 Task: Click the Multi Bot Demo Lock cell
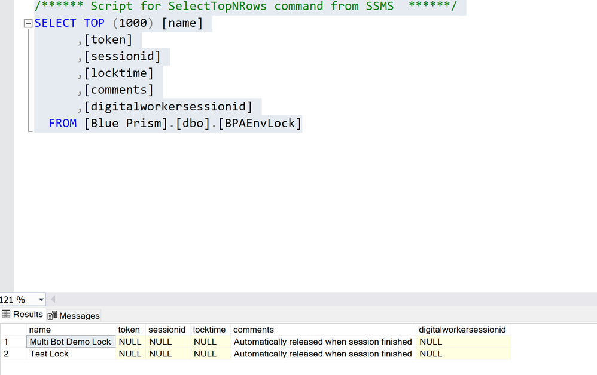pyautogui.click(x=71, y=342)
